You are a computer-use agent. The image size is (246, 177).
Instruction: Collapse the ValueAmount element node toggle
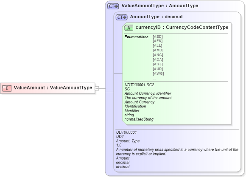point(97,88)
